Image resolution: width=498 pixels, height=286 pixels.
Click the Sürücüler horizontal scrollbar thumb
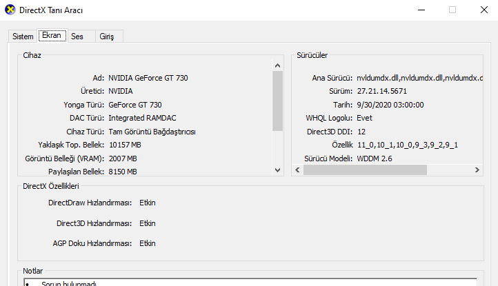pyautogui.click(x=365, y=170)
